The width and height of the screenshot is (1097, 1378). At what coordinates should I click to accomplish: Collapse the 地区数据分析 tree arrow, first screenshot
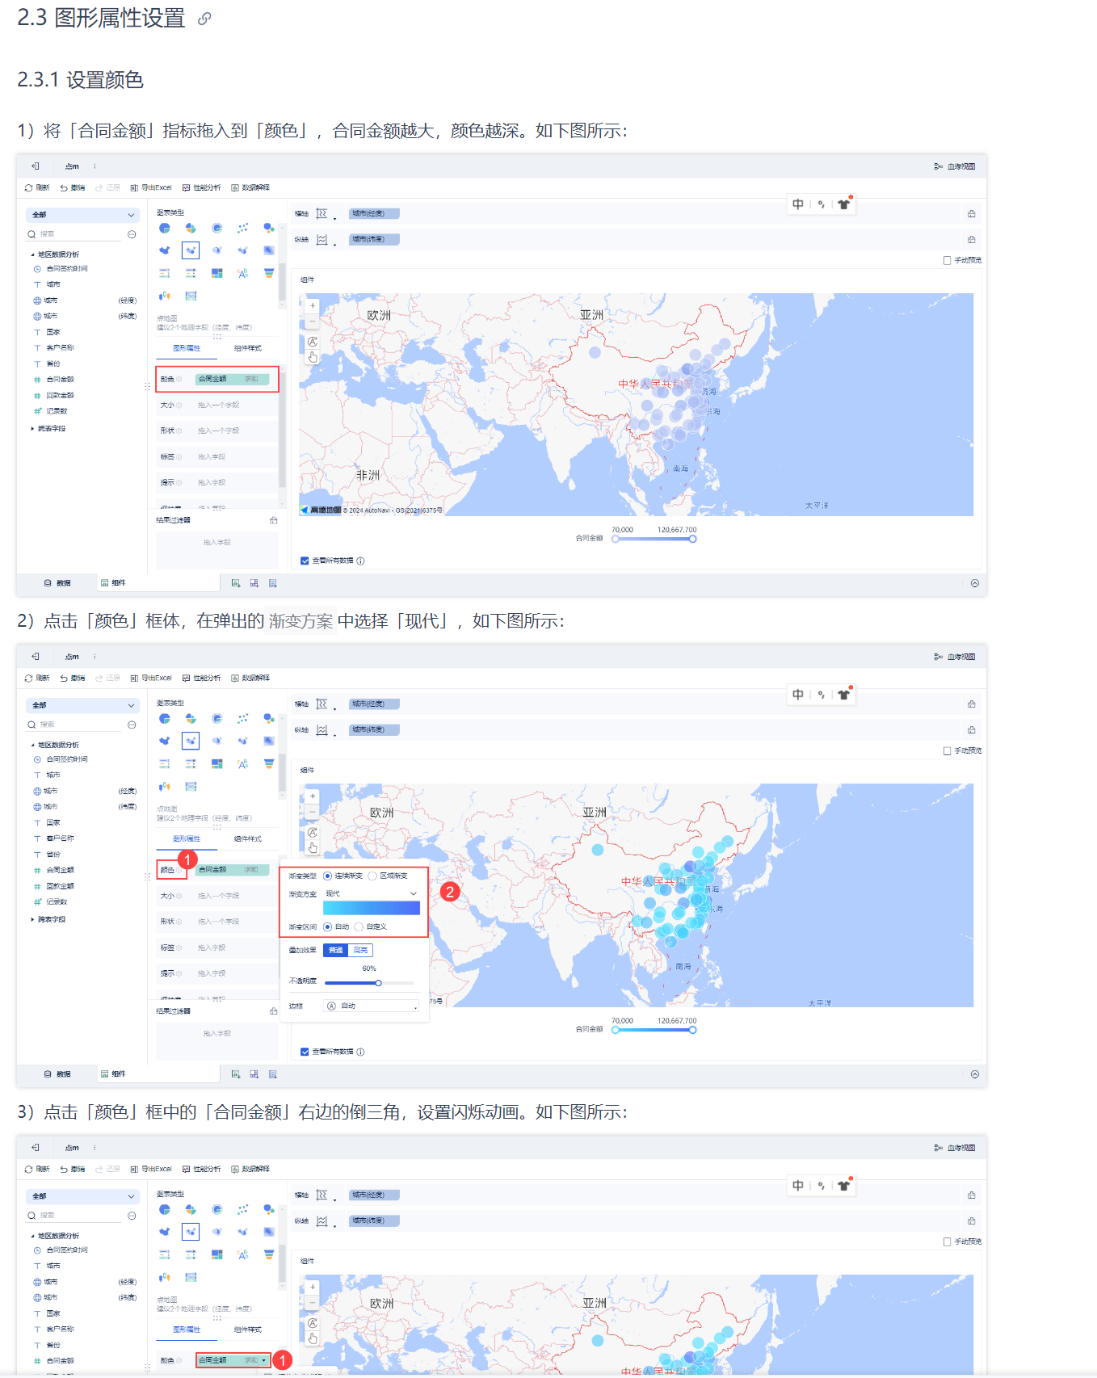[x=32, y=254]
